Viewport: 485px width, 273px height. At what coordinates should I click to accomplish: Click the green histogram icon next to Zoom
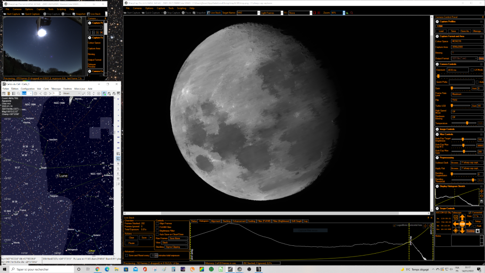[x=347, y=13]
